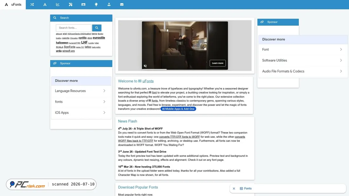Image resolution: width=349 pixels, height=196 pixels.
Task: Expand the lowercase fonts row chevron
Action: pyautogui.click(x=104, y=102)
